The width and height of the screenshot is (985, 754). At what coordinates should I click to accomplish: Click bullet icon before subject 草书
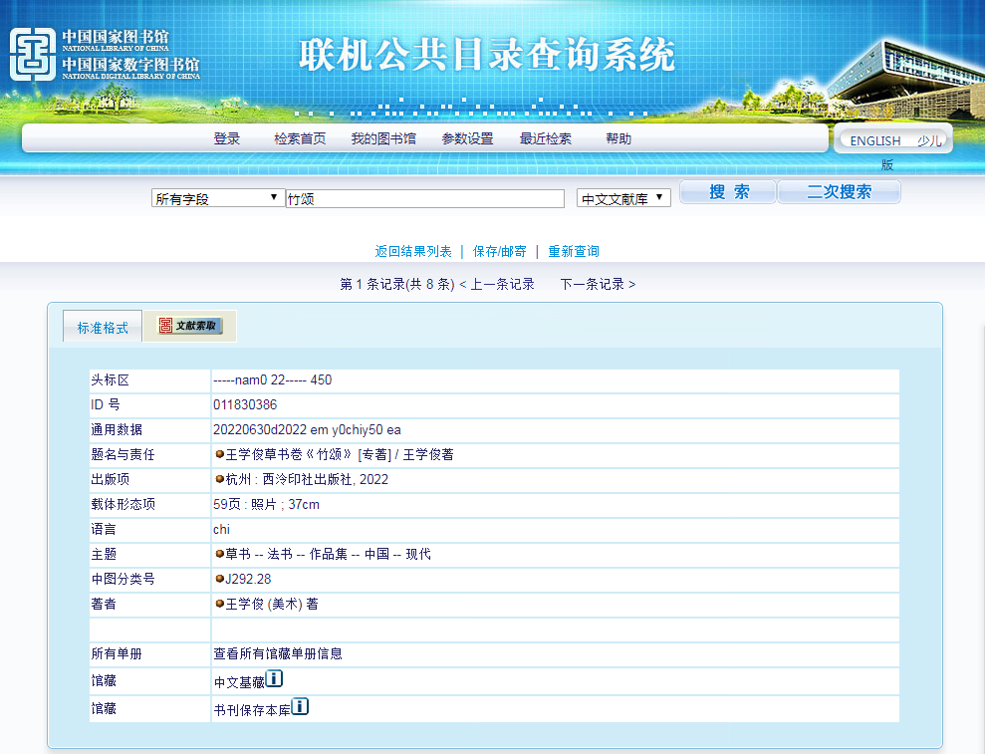point(219,554)
